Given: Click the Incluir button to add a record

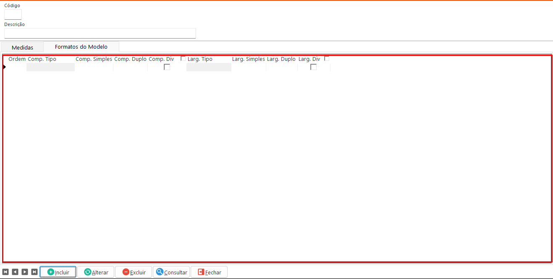Looking at the screenshot, I should (x=58, y=272).
